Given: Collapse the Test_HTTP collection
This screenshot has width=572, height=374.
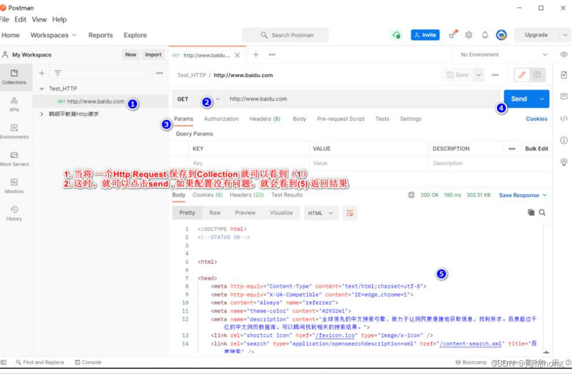Looking at the screenshot, I should click(x=42, y=88).
